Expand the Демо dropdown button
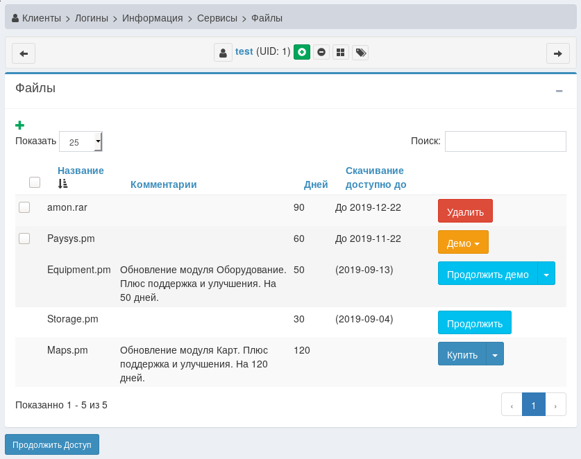 (463, 243)
